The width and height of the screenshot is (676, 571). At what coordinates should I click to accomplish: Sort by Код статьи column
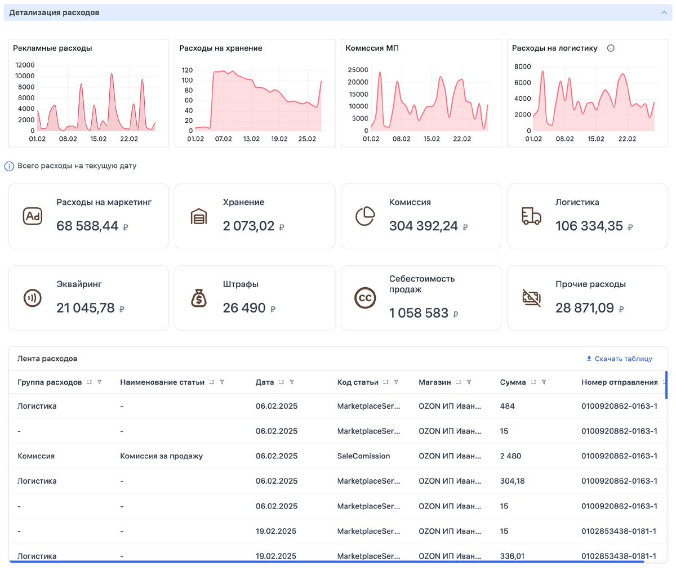pyautogui.click(x=385, y=382)
